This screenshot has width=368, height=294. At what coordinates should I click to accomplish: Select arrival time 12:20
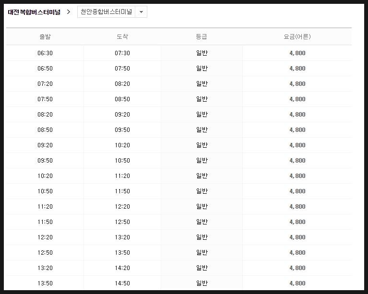[x=122, y=207]
